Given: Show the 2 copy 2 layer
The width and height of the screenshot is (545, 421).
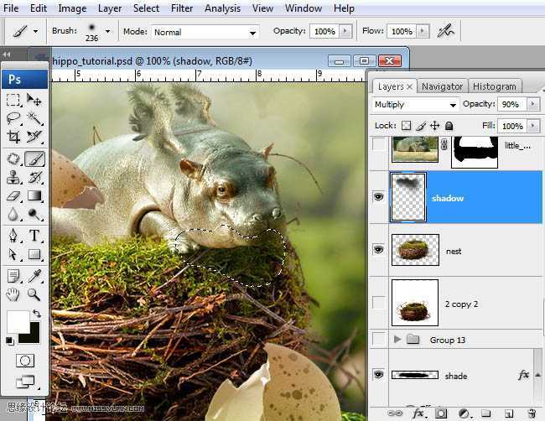Looking at the screenshot, I should [x=379, y=303].
